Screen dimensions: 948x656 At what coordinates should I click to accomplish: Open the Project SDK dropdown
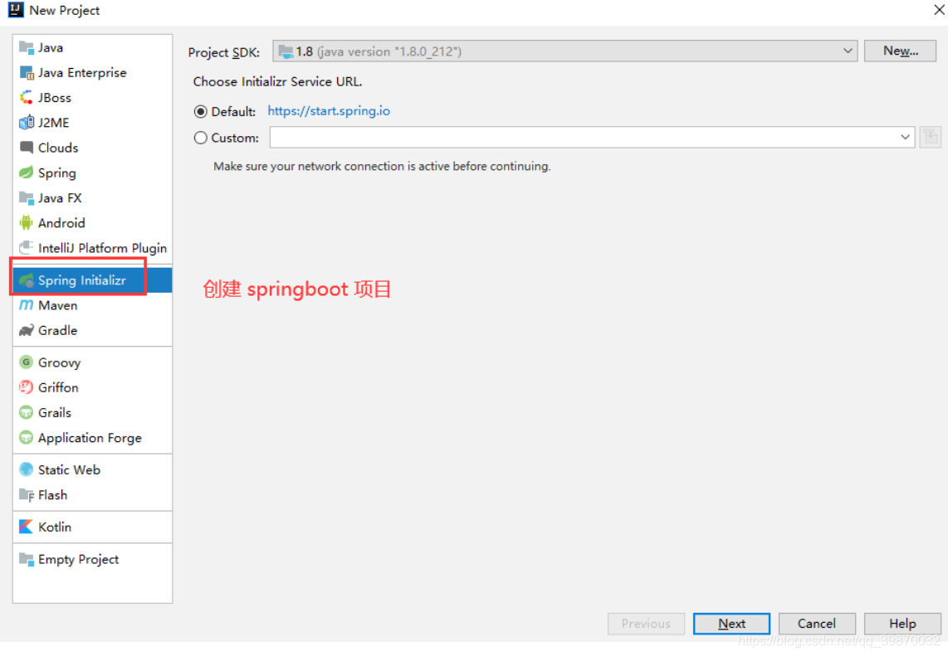pyautogui.click(x=564, y=51)
